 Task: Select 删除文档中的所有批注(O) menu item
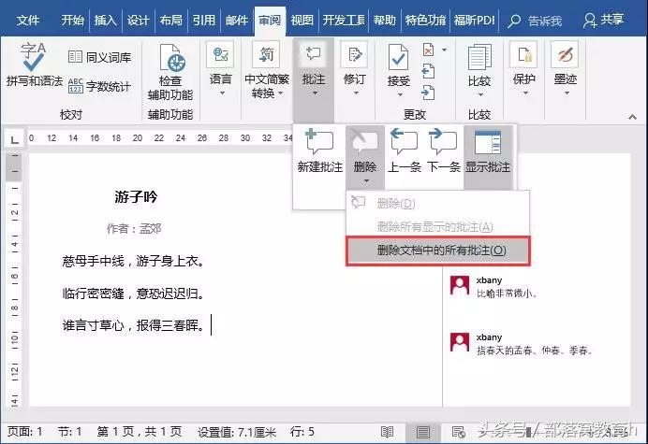(x=438, y=251)
